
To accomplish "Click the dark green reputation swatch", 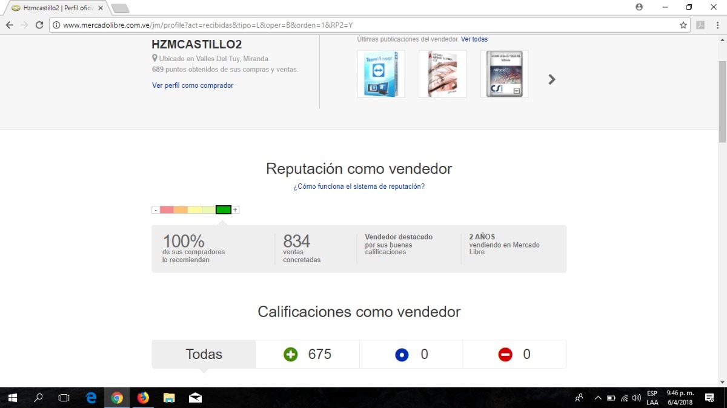I will point(224,210).
